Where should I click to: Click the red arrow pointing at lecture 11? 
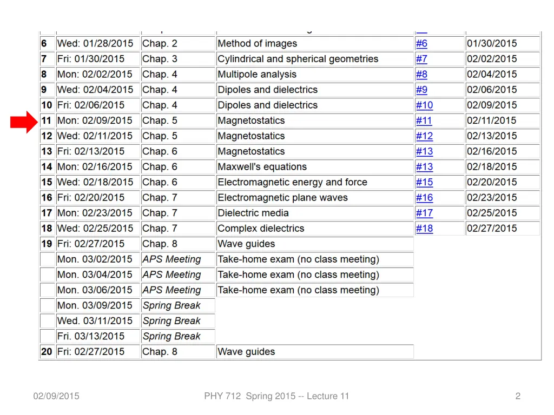coord(24,121)
